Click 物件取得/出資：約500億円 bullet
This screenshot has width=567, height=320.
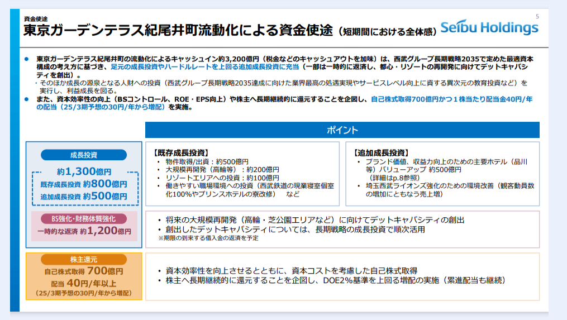pos(207,161)
